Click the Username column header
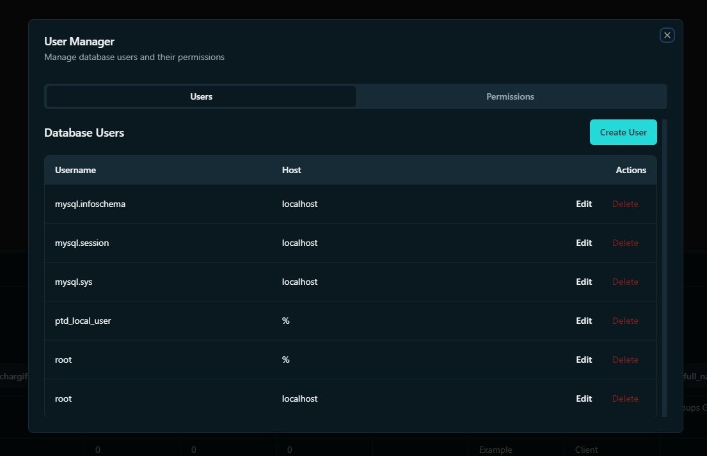 [75, 170]
